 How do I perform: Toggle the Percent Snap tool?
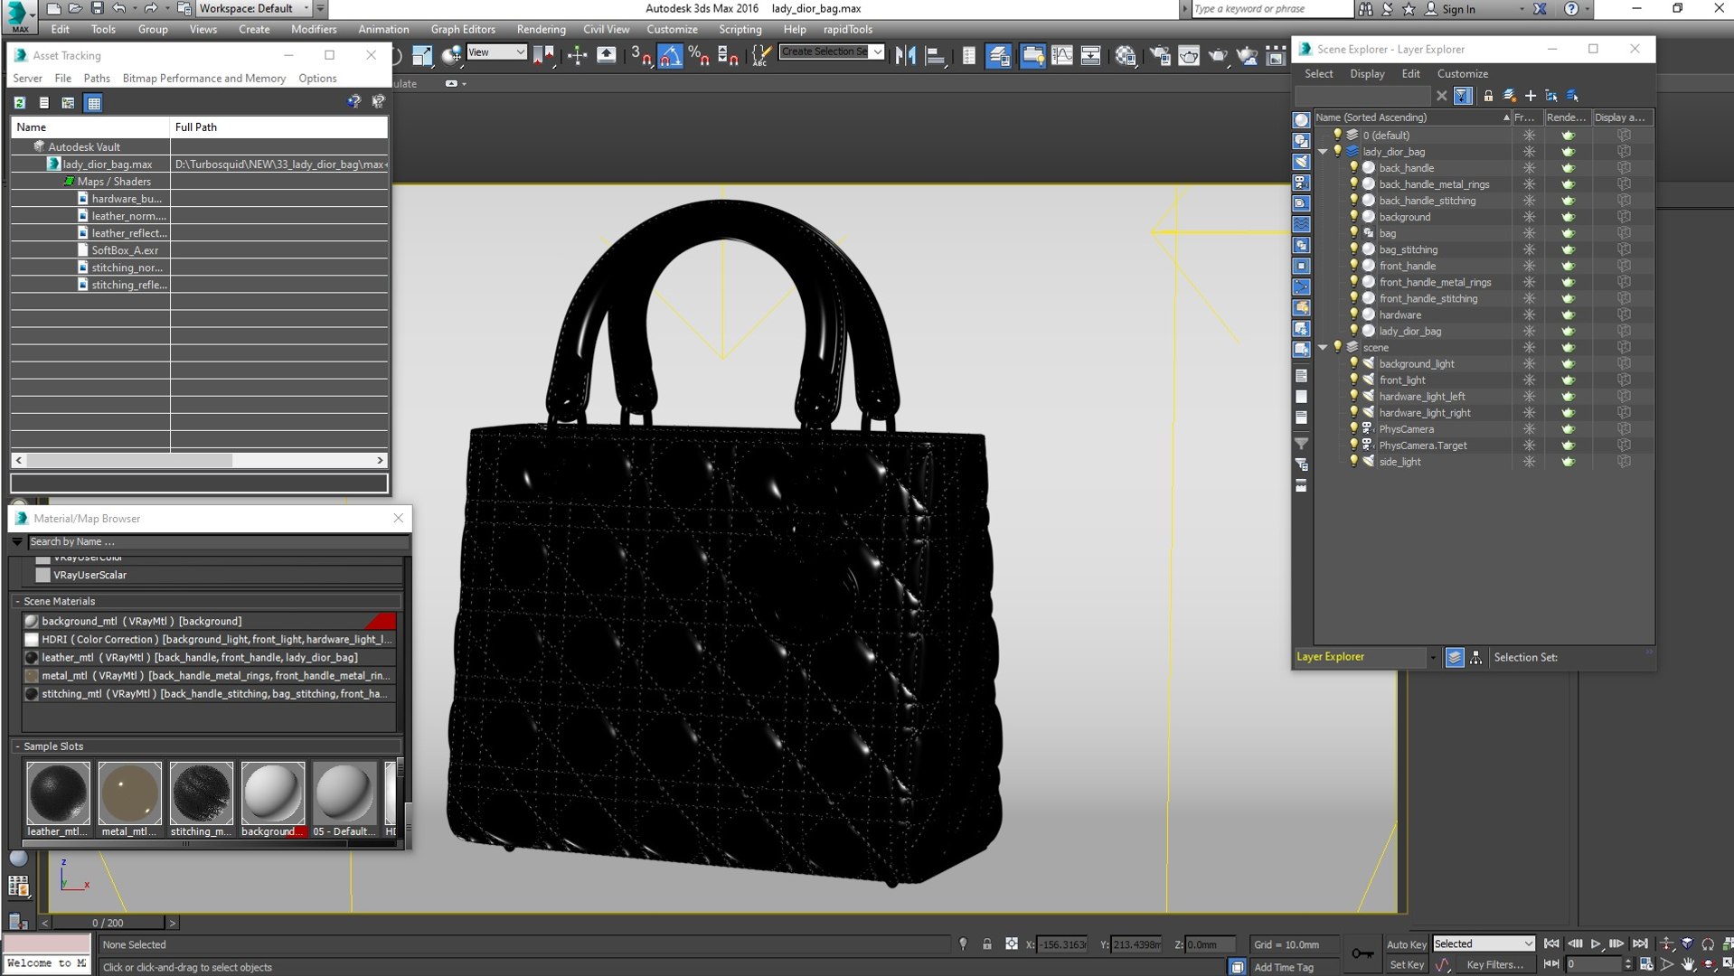698,56
